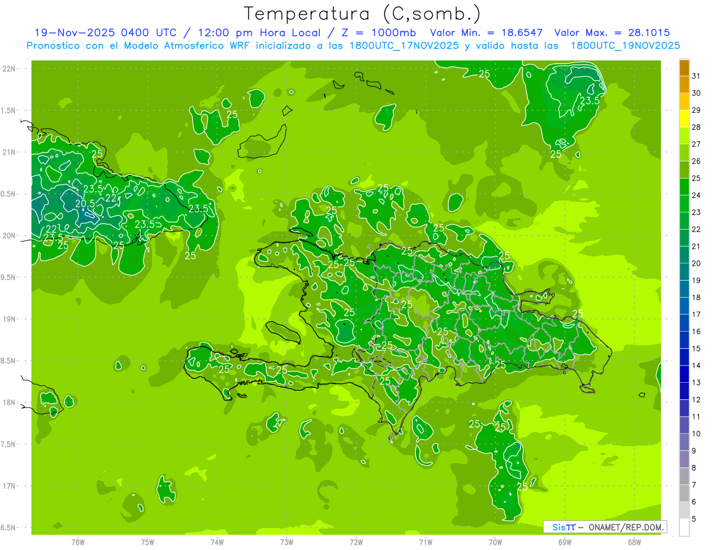Image resolution: width=712 pixels, height=550 pixels.
Task: Click the 'Valor Max. = 28.1015' text
Action: click(612, 33)
